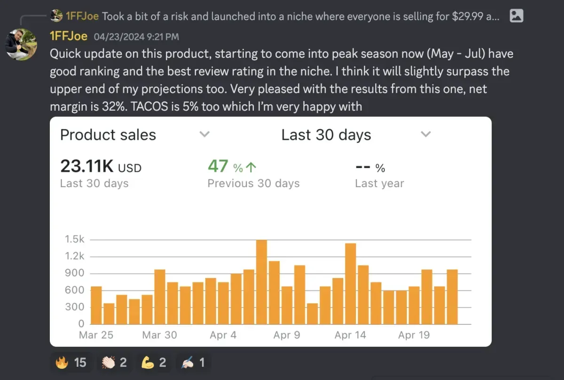Click the green 47% up arrow indicator
Image resolution: width=564 pixels, height=380 pixels.
pyautogui.click(x=233, y=167)
